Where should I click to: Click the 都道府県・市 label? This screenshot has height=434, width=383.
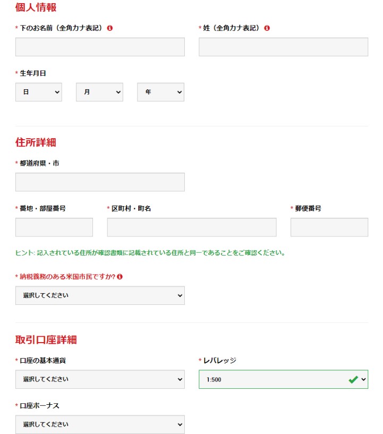(39, 163)
